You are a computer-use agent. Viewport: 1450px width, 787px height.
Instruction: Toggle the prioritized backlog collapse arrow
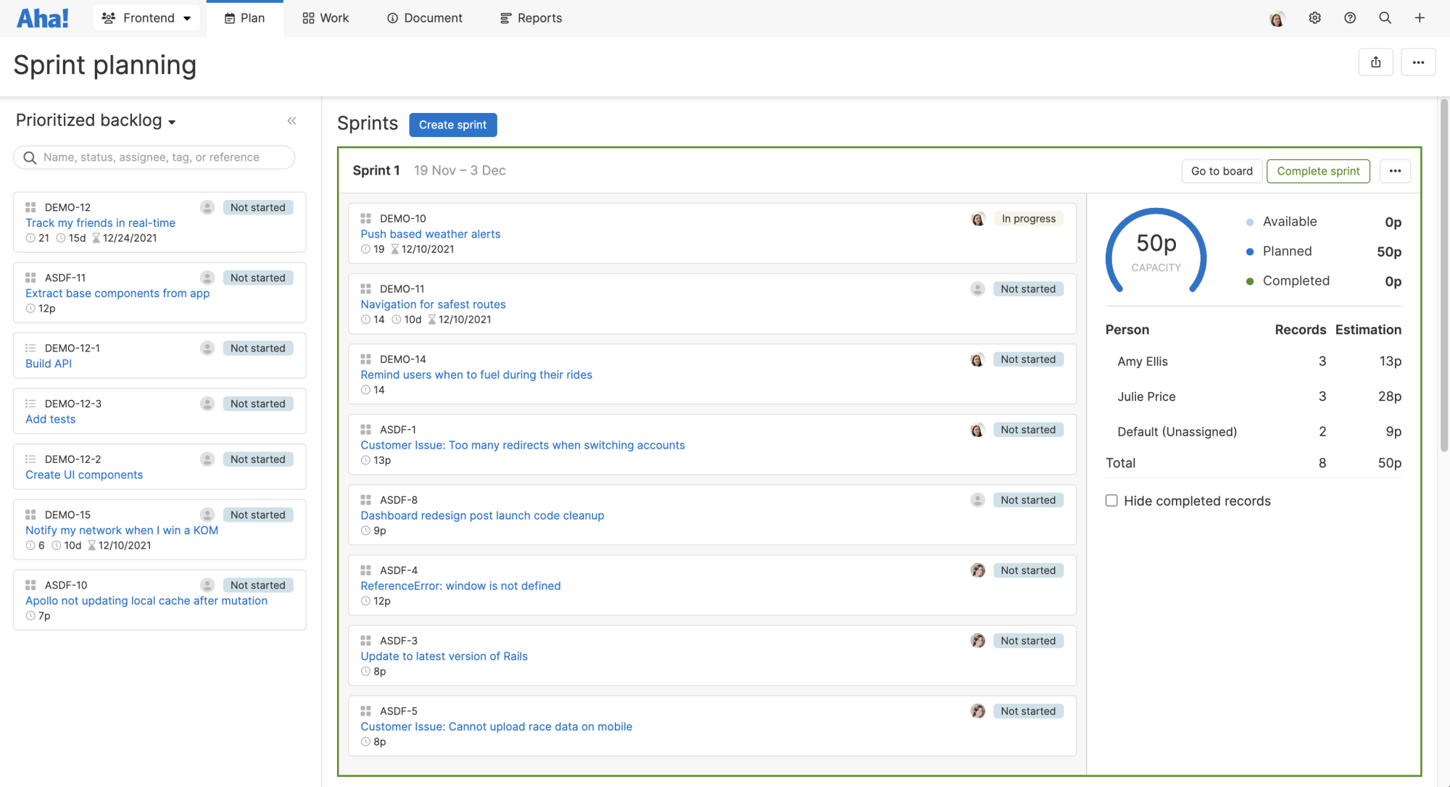coord(291,120)
